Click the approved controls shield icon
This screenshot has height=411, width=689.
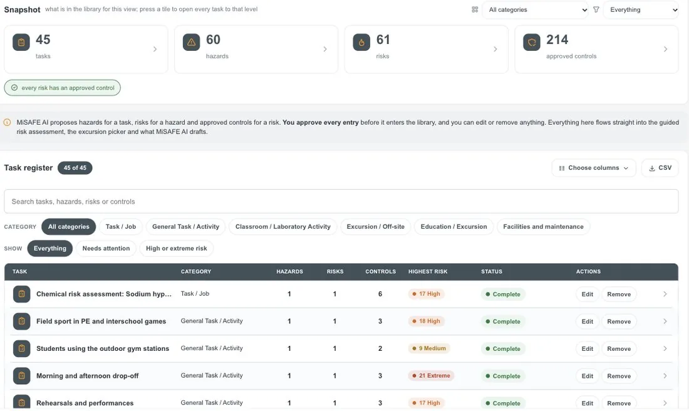click(x=532, y=42)
